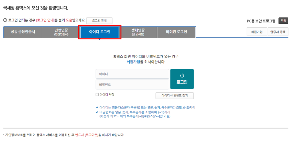Select the 아이디 로그인 tab
The height and width of the screenshot is (141, 293).
[x=100, y=32]
